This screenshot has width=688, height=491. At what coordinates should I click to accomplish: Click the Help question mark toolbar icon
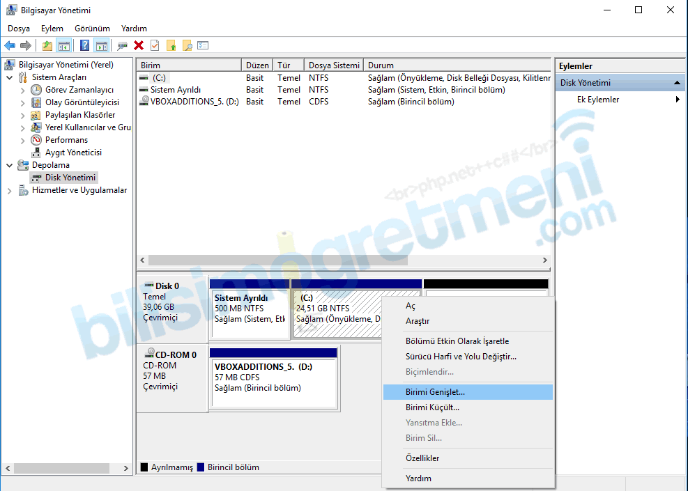coord(84,46)
